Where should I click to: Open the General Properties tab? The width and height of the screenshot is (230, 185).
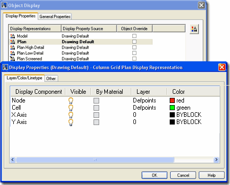pos(55,16)
